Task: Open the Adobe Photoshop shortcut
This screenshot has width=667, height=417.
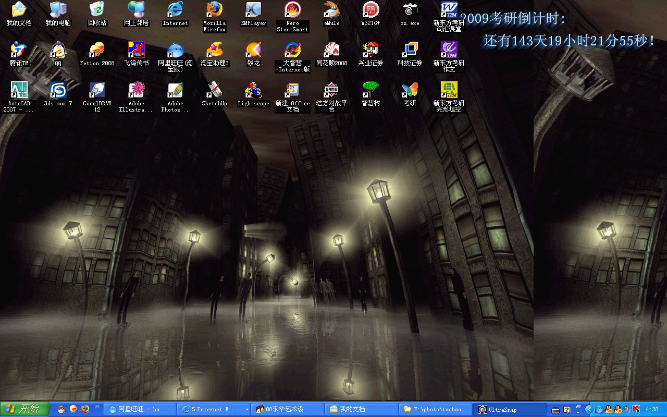Action: 175,91
